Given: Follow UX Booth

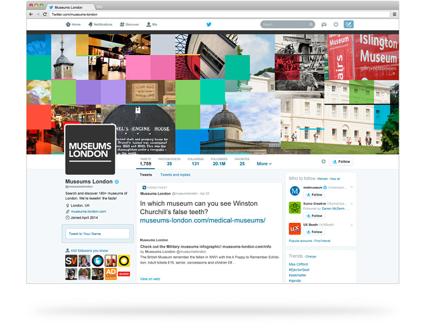Looking at the screenshot, I should [314, 232].
